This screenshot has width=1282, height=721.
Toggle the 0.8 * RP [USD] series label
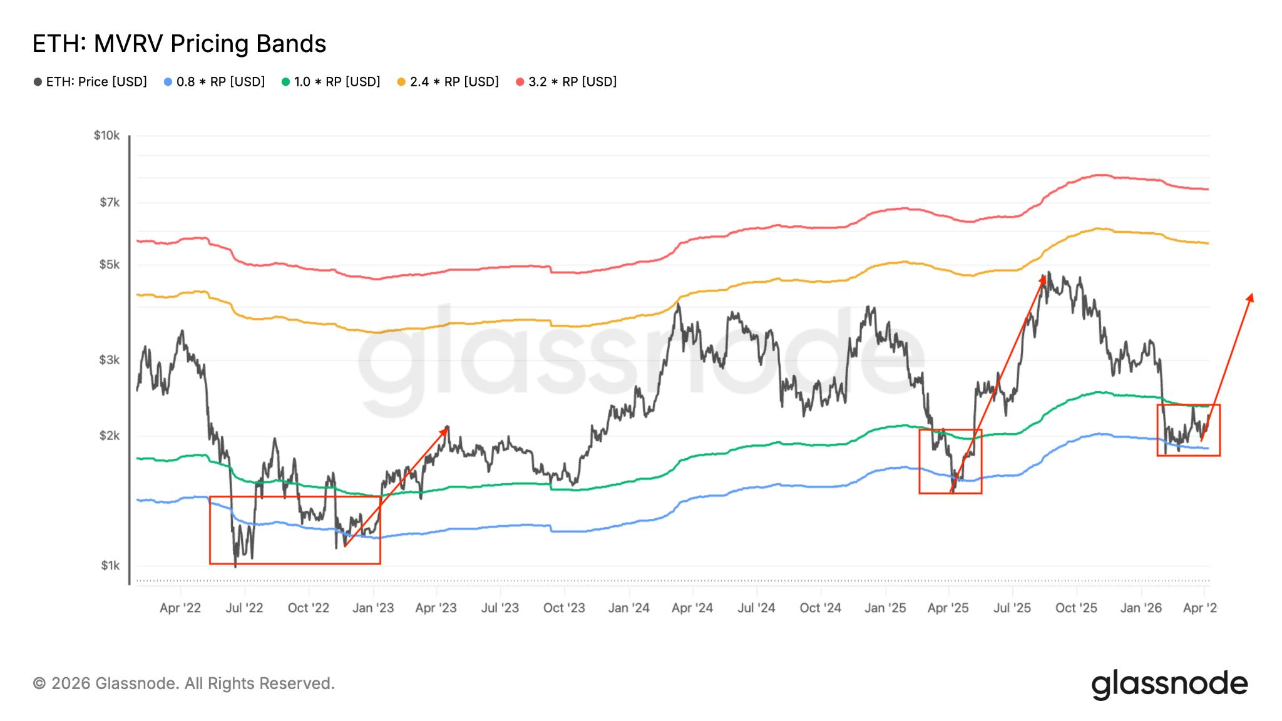click(220, 82)
